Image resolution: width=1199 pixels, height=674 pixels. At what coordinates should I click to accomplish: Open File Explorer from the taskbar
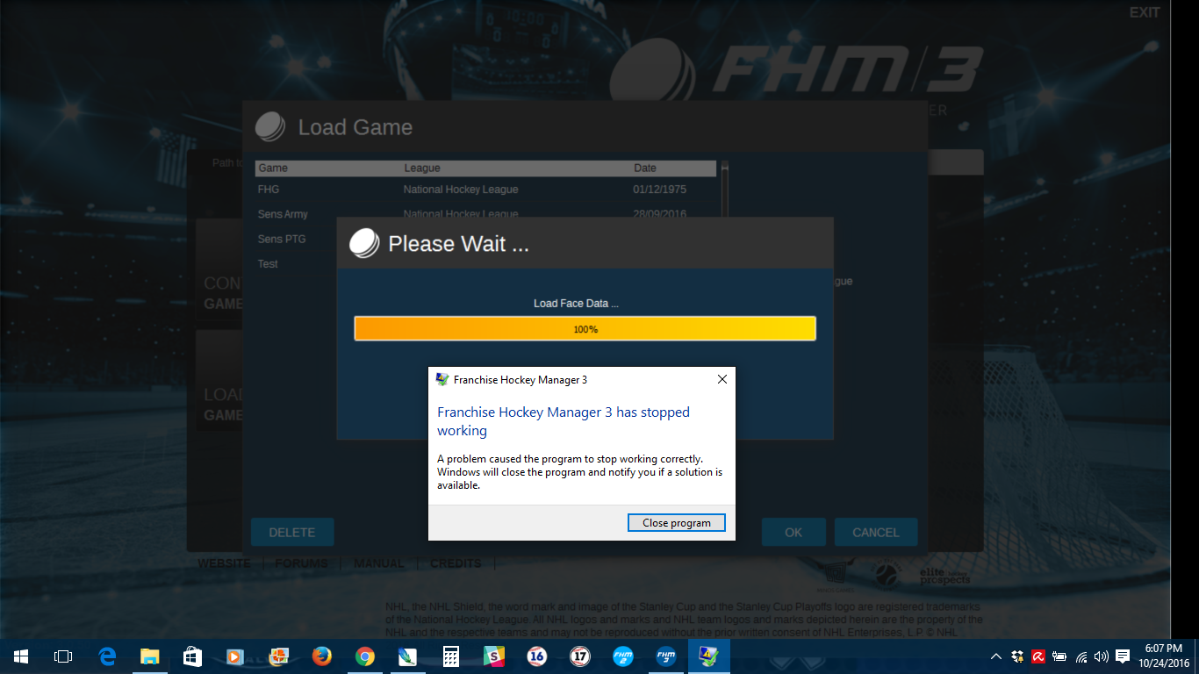150,656
